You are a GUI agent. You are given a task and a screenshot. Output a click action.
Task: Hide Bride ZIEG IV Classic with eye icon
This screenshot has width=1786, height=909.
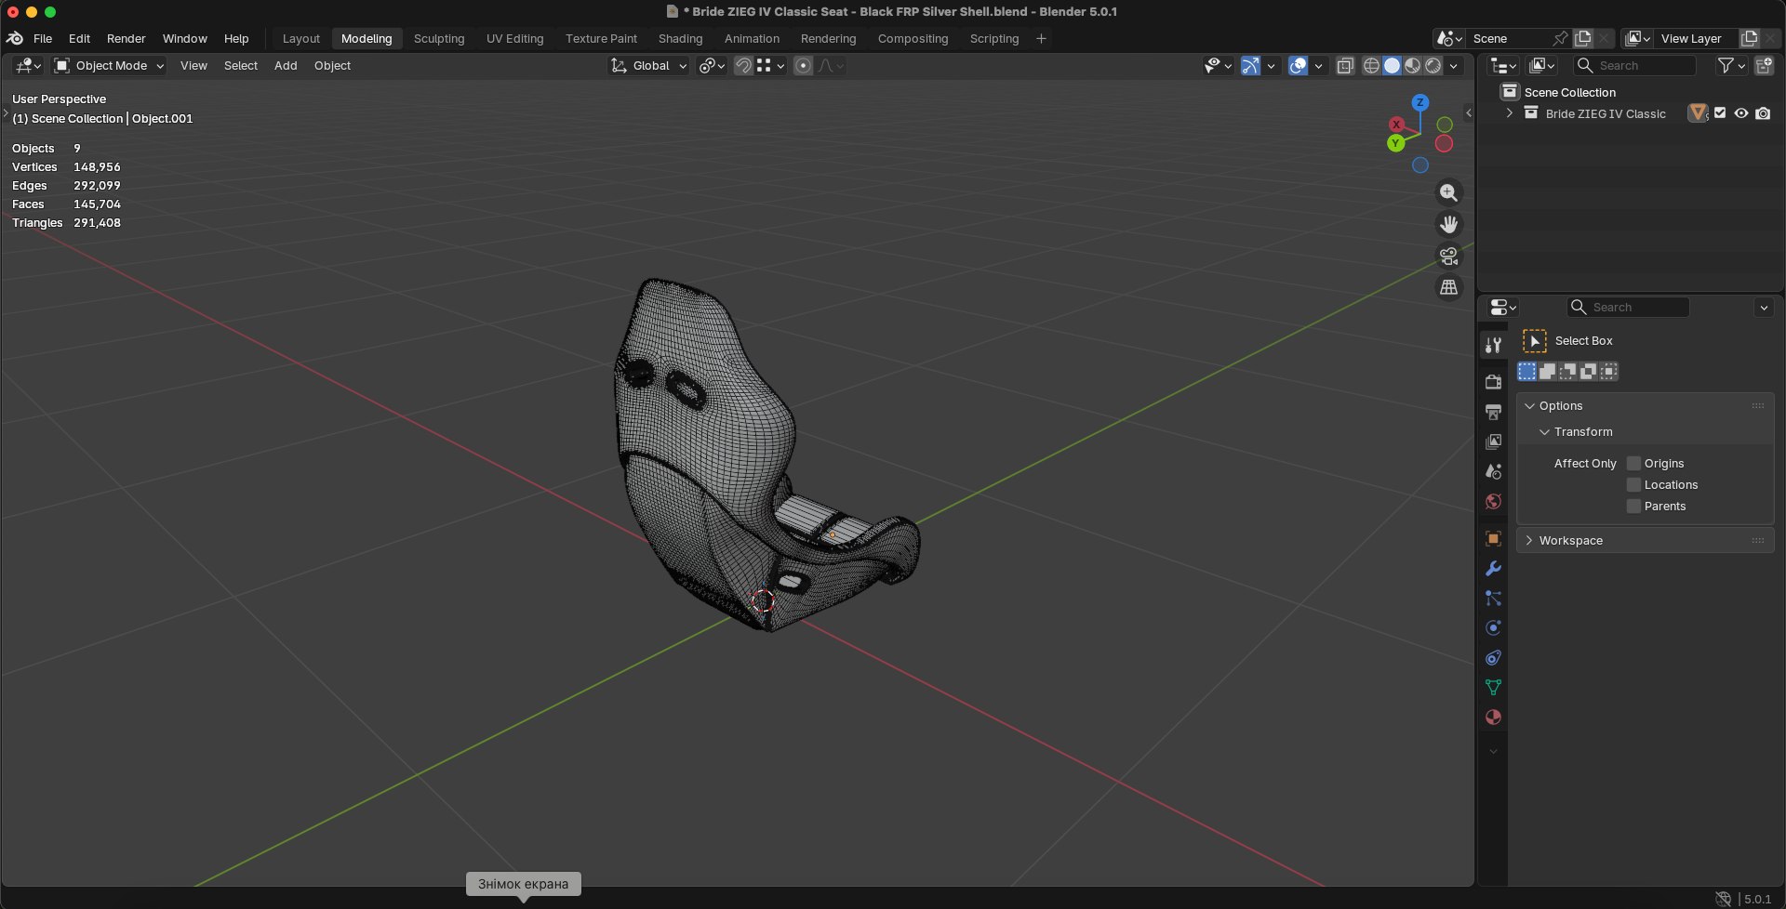coord(1741,113)
